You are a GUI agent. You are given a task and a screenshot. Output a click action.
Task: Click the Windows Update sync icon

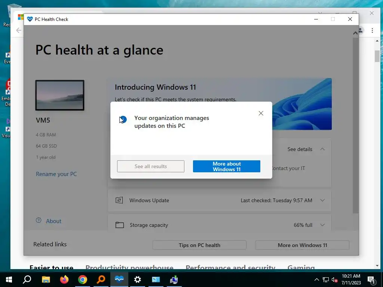119,200
